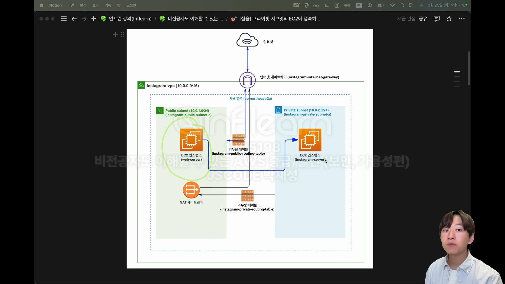
Task: Open the 인프런 강의(Inflearn) breadcrumb link
Action: [130, 19]
